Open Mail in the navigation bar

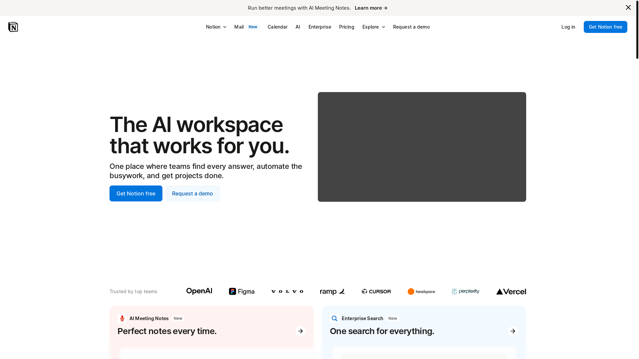coord(239,27)
